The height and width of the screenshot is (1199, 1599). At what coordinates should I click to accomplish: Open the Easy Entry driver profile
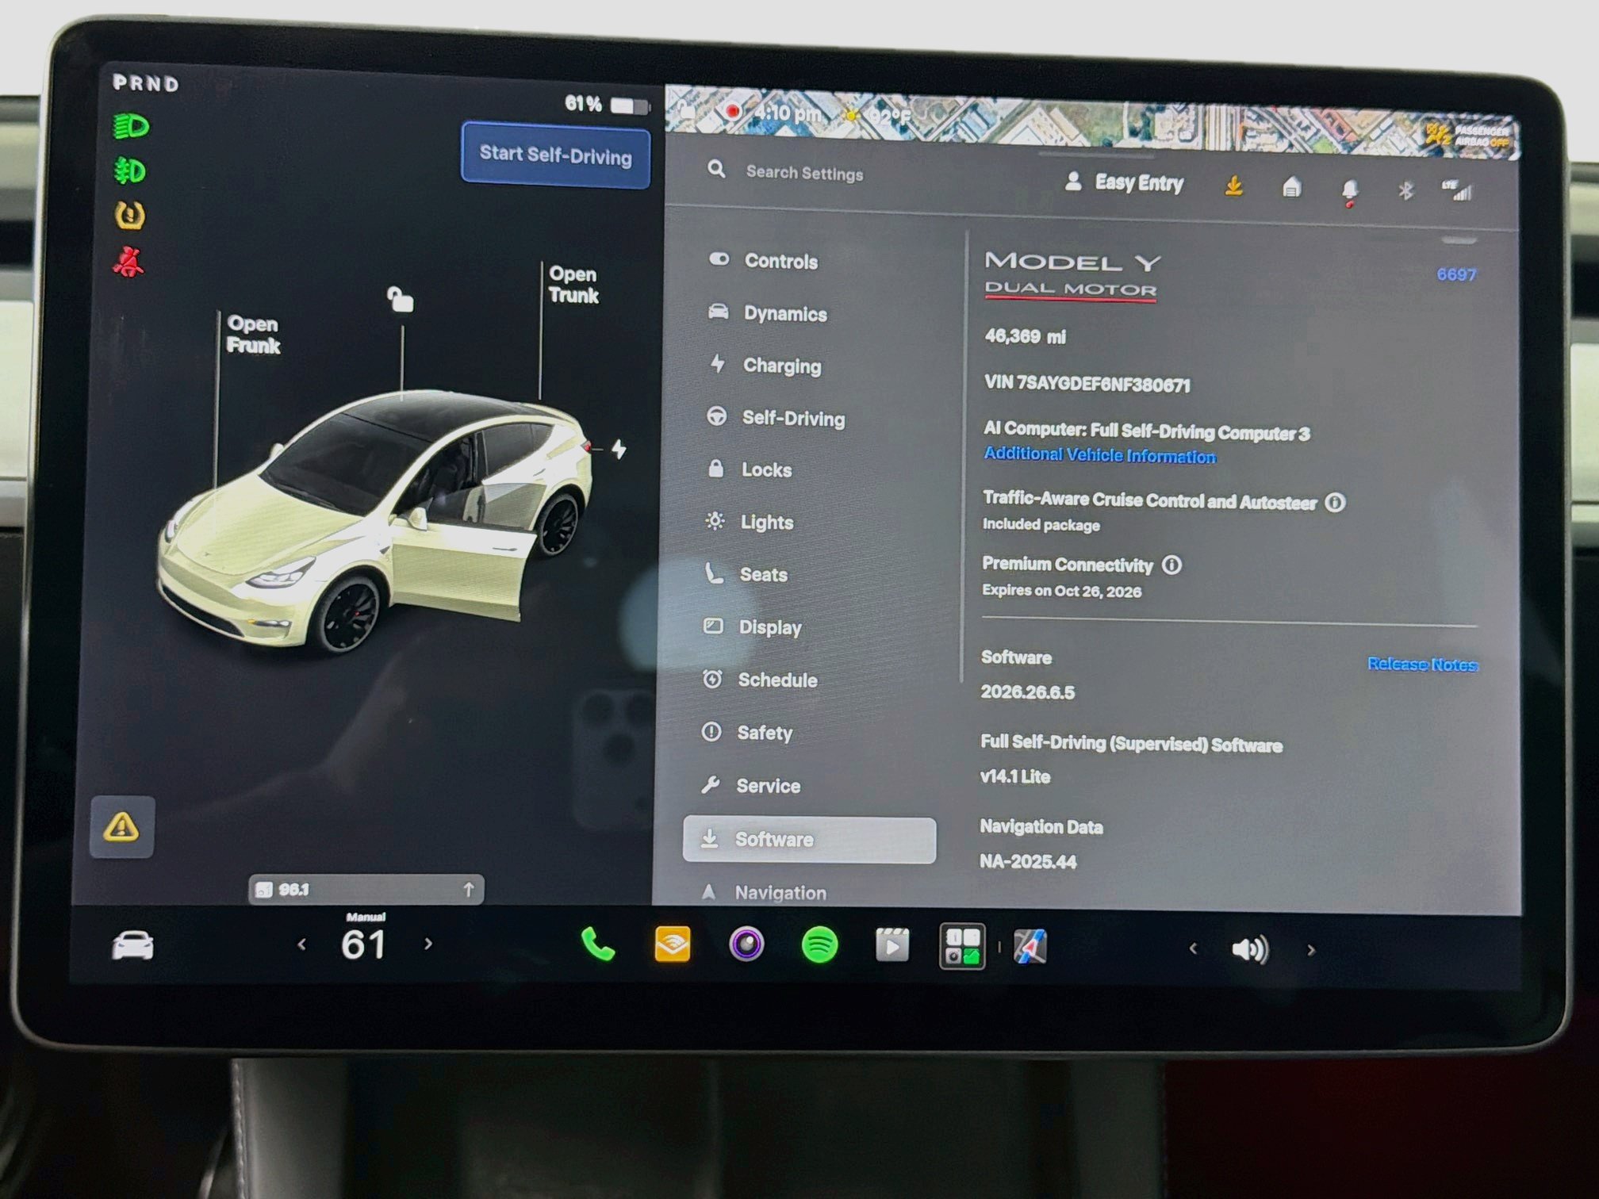[x=1124, y=182]
